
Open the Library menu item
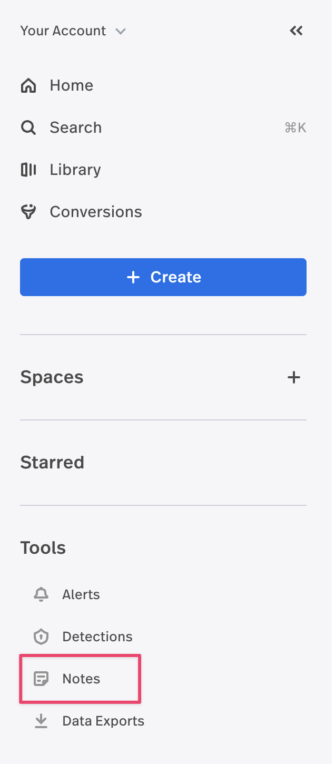(75, 170)
